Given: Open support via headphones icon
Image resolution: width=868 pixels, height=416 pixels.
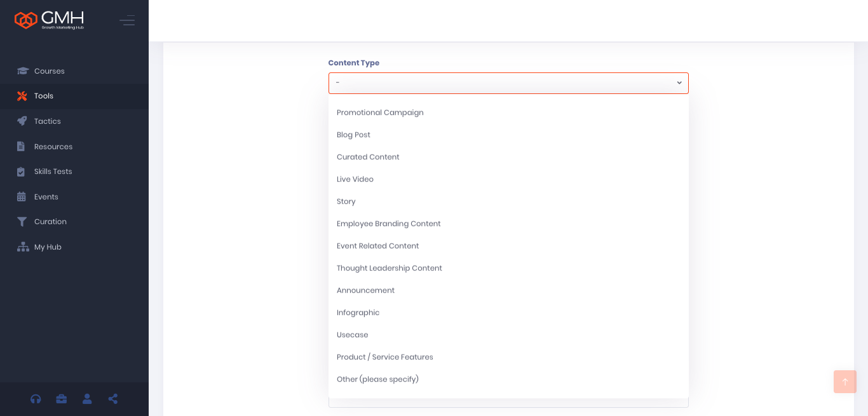Looking at the screenshot, I should [36, 399].
